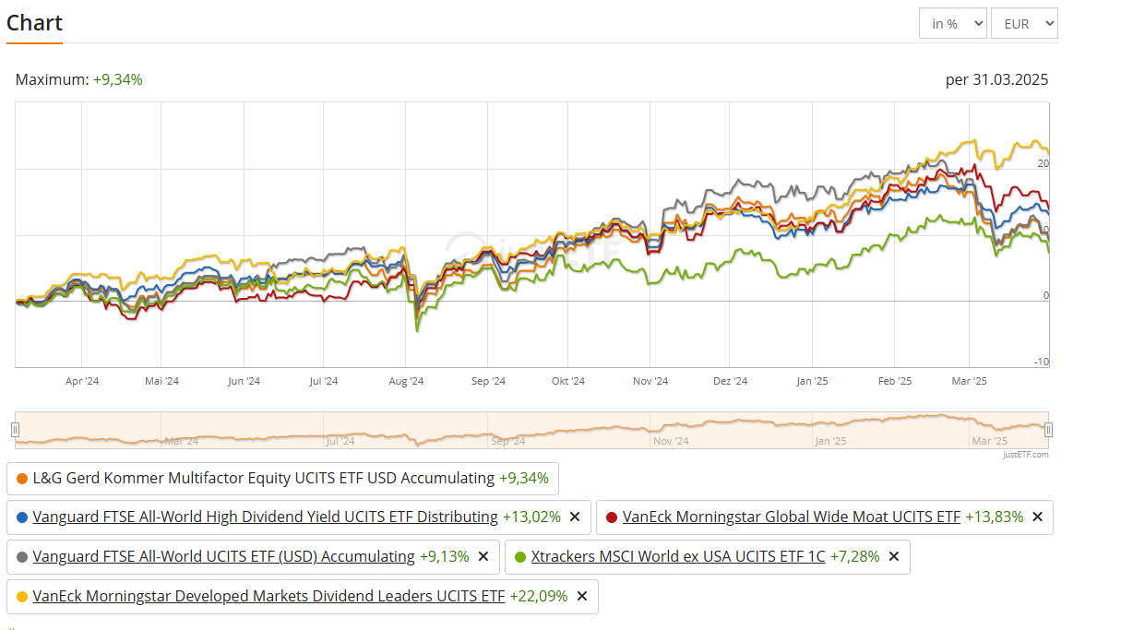The image size is (1145, 630).
Task: Open Vanguard FTSE All-World UCITS ETF Accumulating link
Action: [223, 556]
